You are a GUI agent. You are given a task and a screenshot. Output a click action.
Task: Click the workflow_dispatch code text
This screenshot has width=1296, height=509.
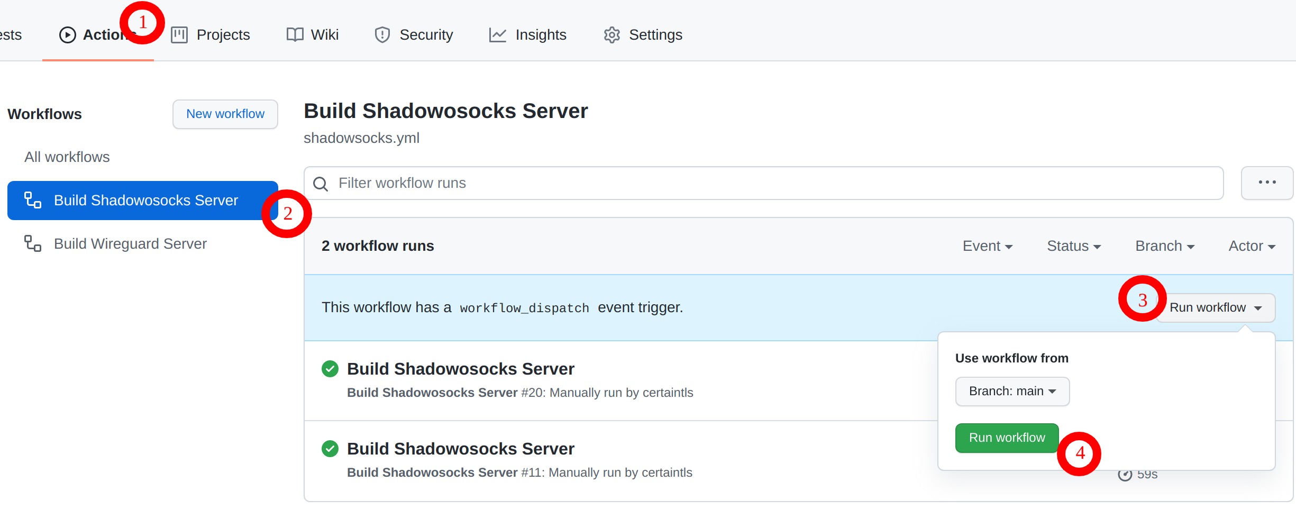tap(524, 308)
